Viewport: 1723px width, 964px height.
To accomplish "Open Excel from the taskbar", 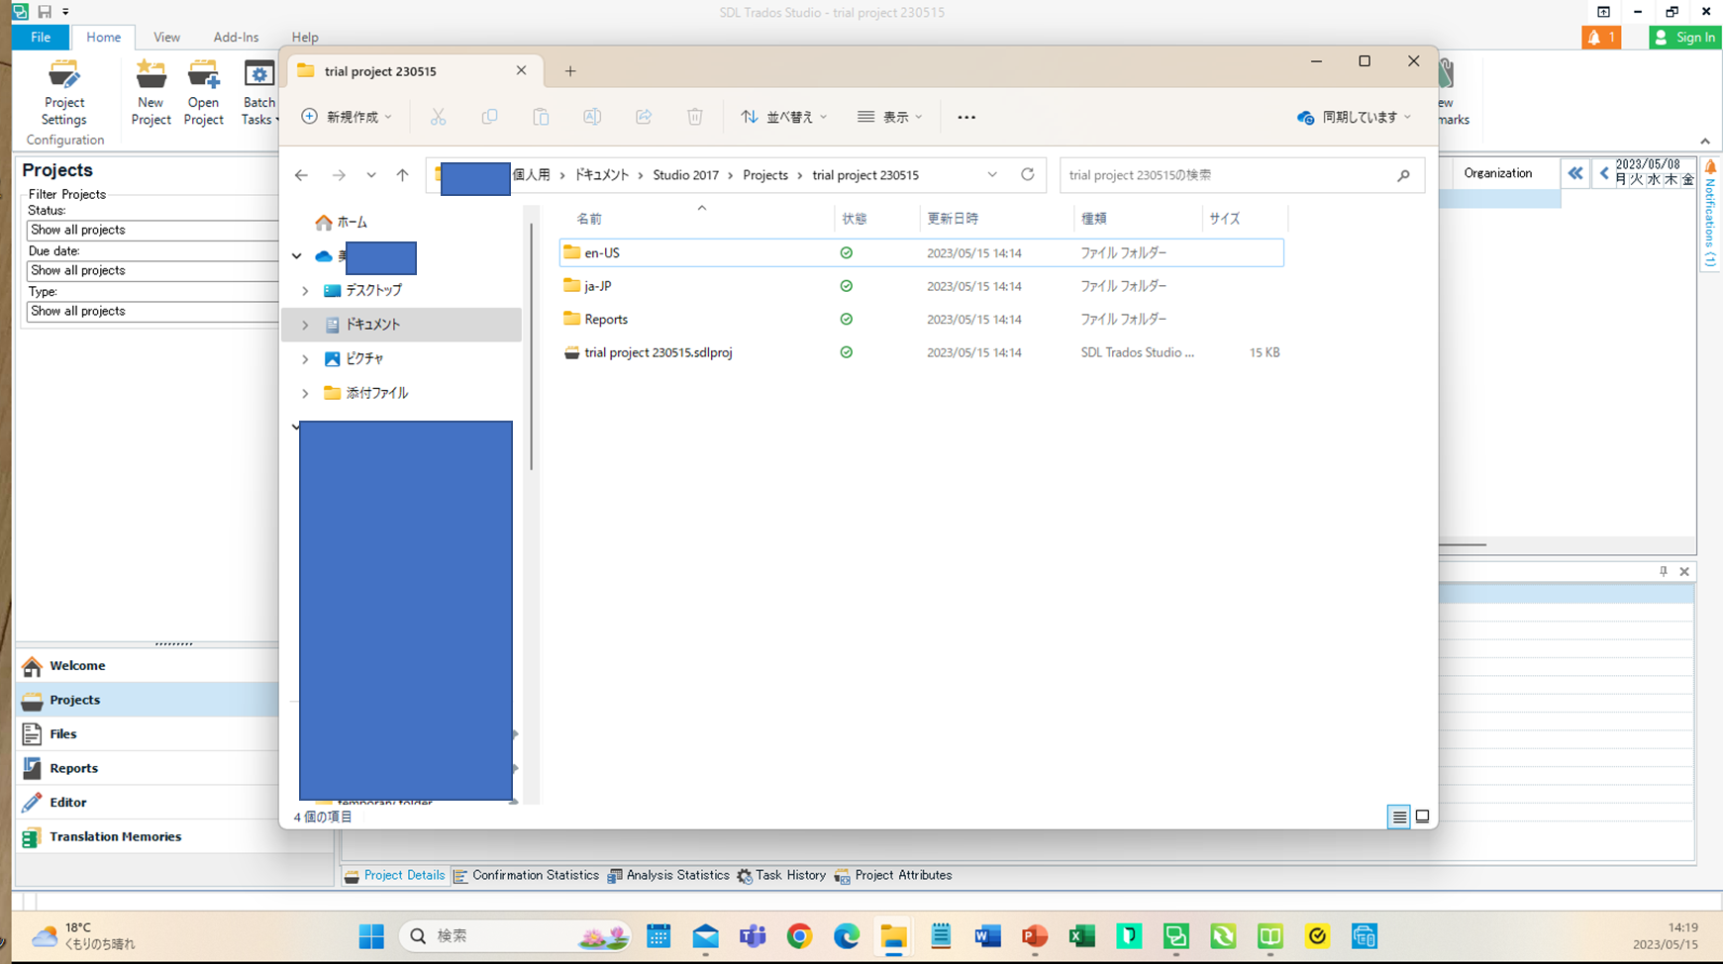I will click(1081, 936).
